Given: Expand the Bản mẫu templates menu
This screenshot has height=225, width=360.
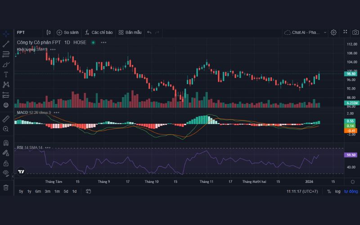Looking at the screenshot, I should coord(130,32).
